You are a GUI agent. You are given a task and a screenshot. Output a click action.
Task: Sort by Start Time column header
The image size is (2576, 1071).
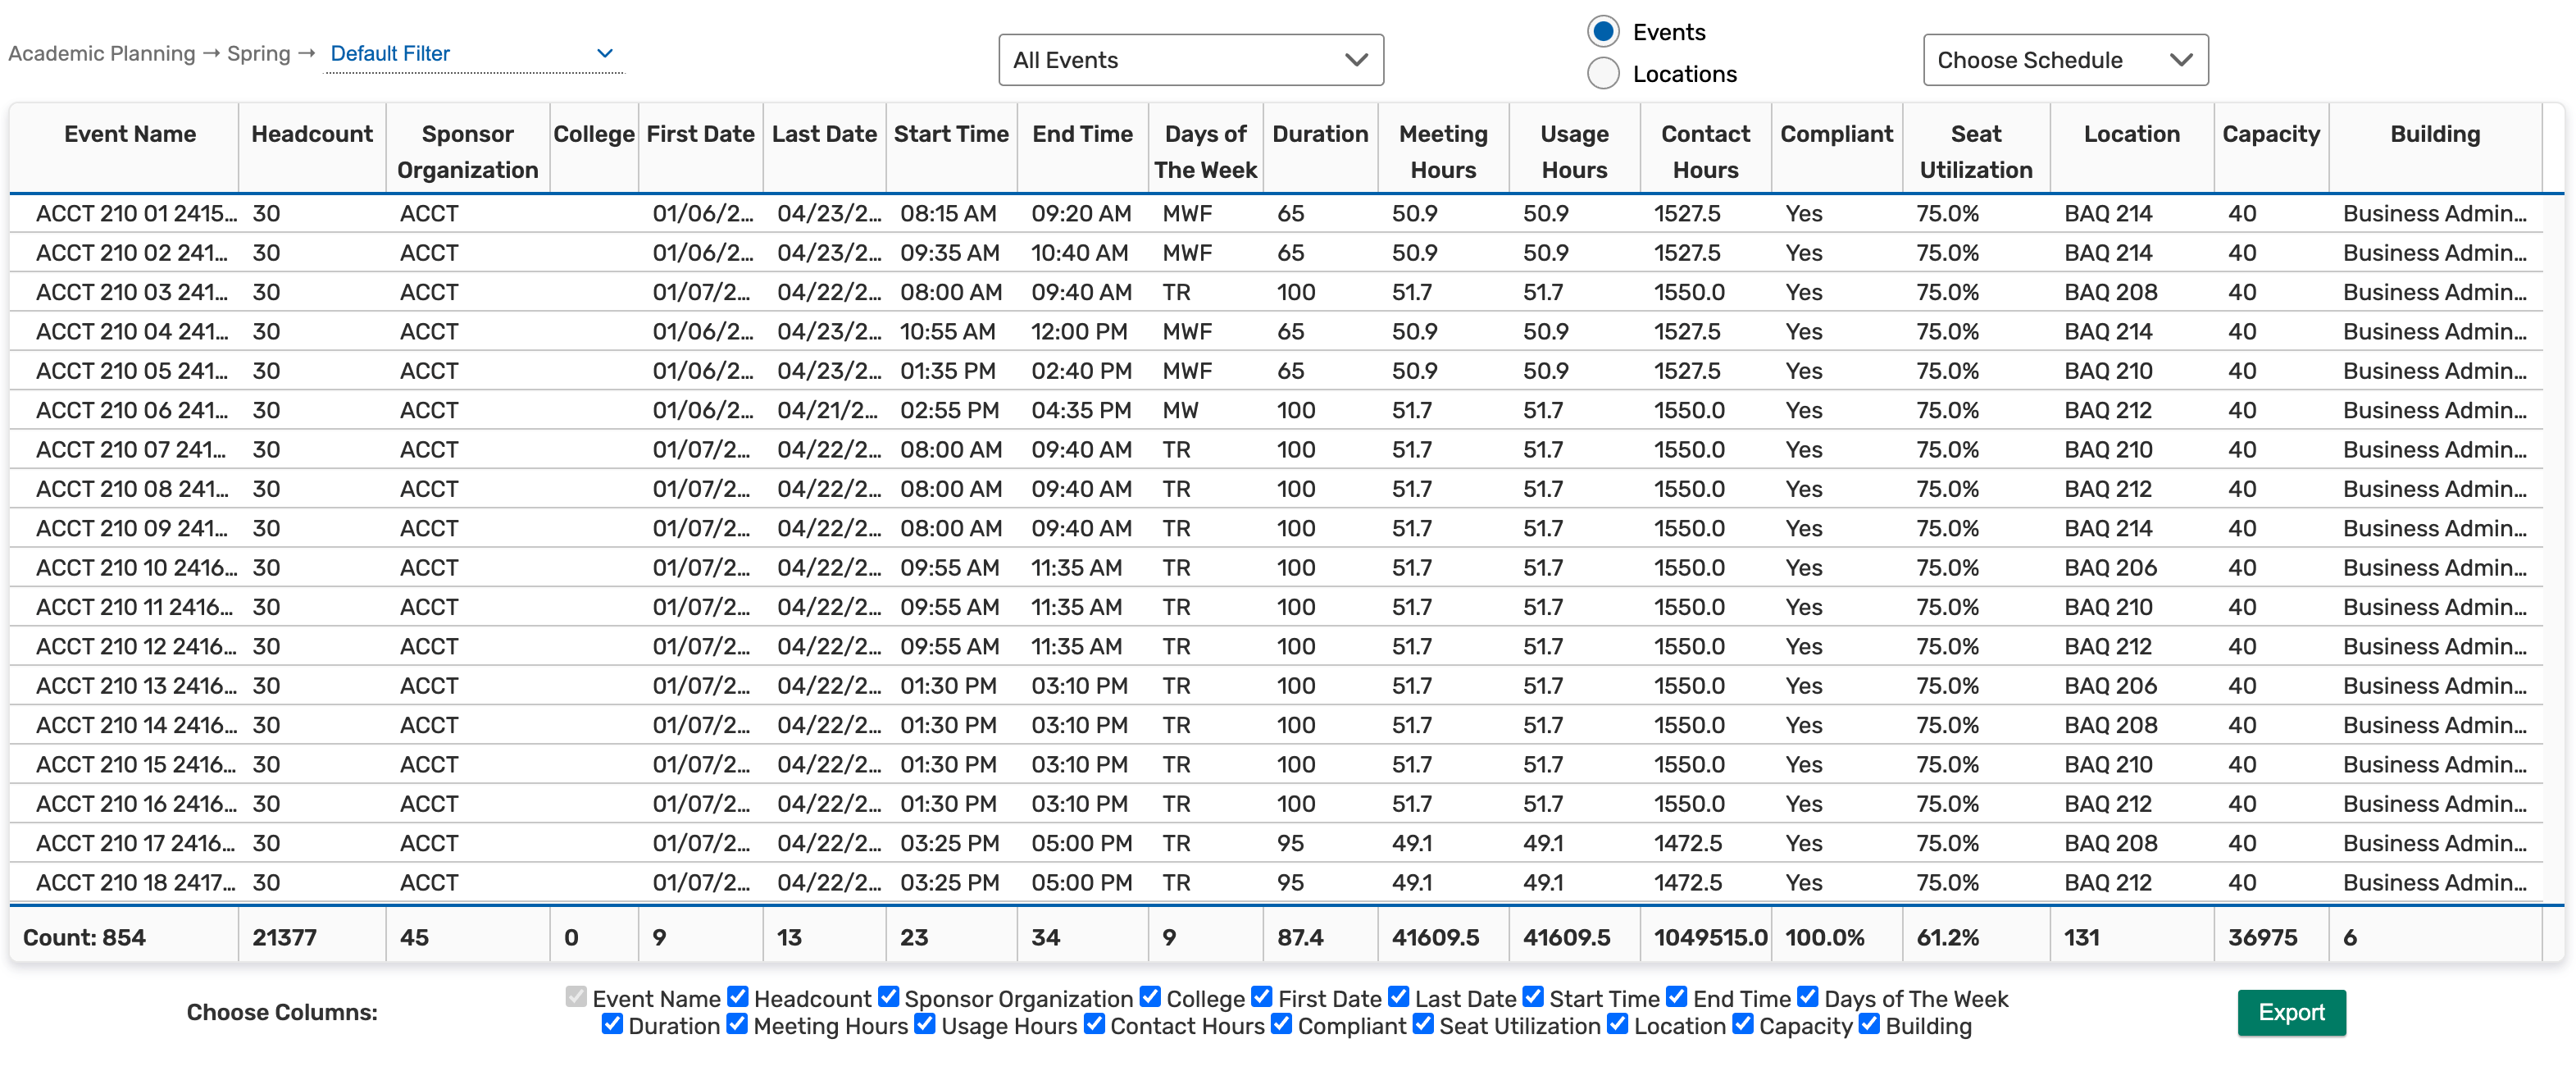click(x=950, y=134)
